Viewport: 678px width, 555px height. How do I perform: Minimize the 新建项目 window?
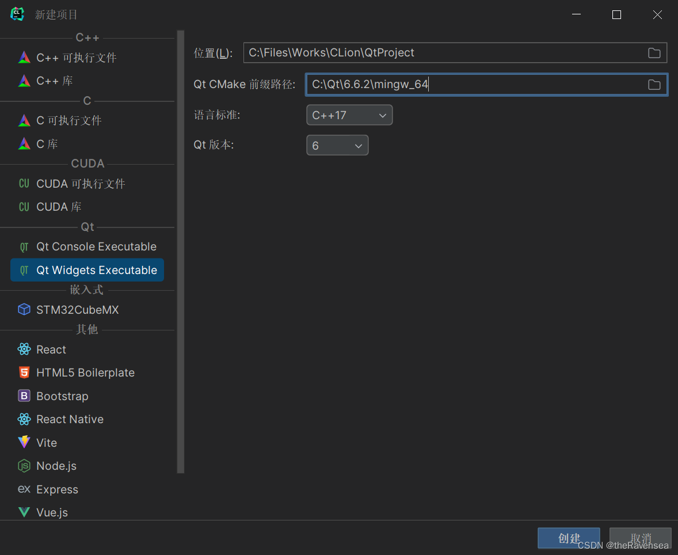click(x=576, y=14)
